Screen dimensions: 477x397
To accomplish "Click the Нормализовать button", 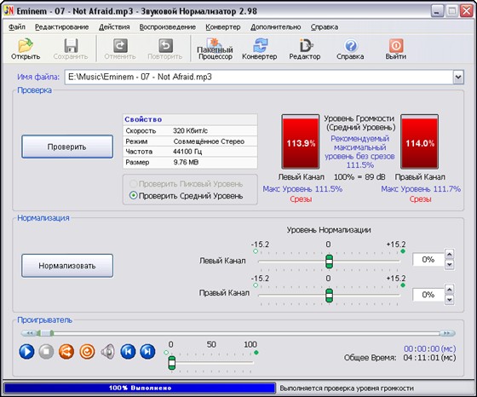I will click(67, 266).
